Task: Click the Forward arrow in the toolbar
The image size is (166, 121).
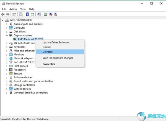Action: click(8, 14)
